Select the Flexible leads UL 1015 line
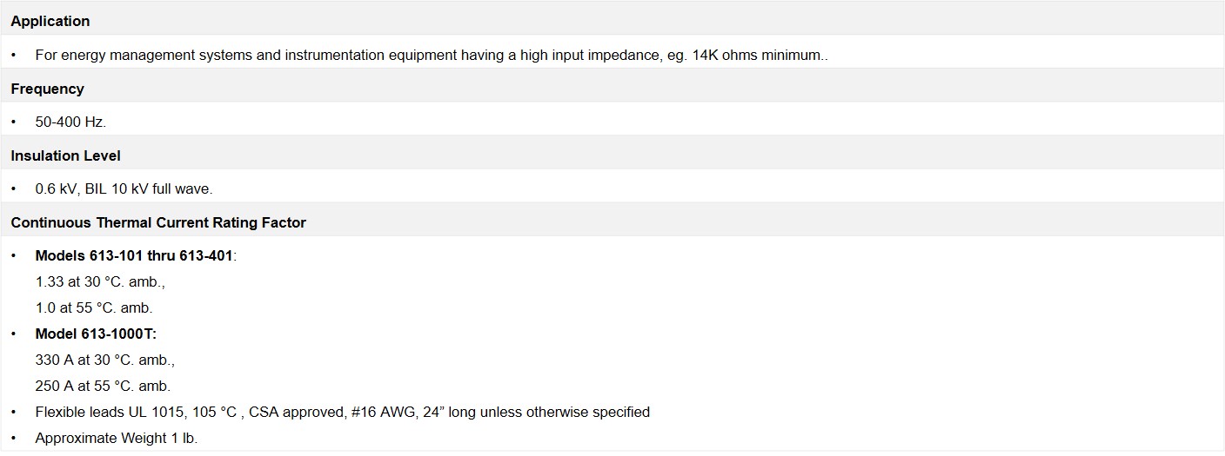The image size is (1225, 456). (x=343, y=412)
